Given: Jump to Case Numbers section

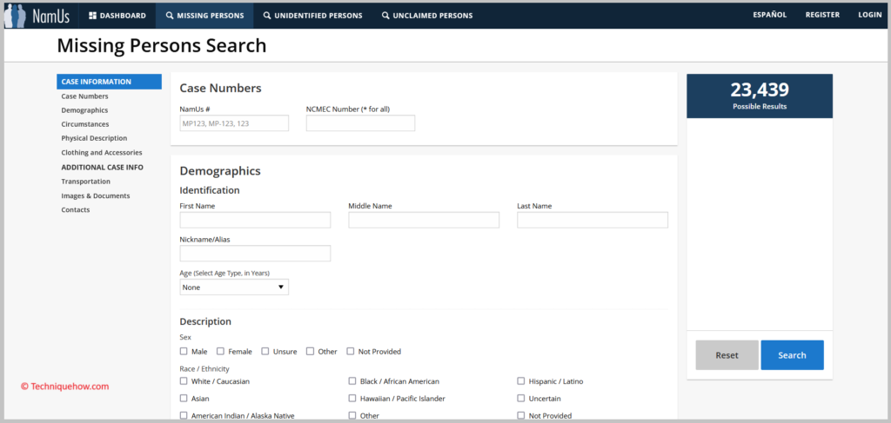Looking at the screenshot, I should pos(84,96).
